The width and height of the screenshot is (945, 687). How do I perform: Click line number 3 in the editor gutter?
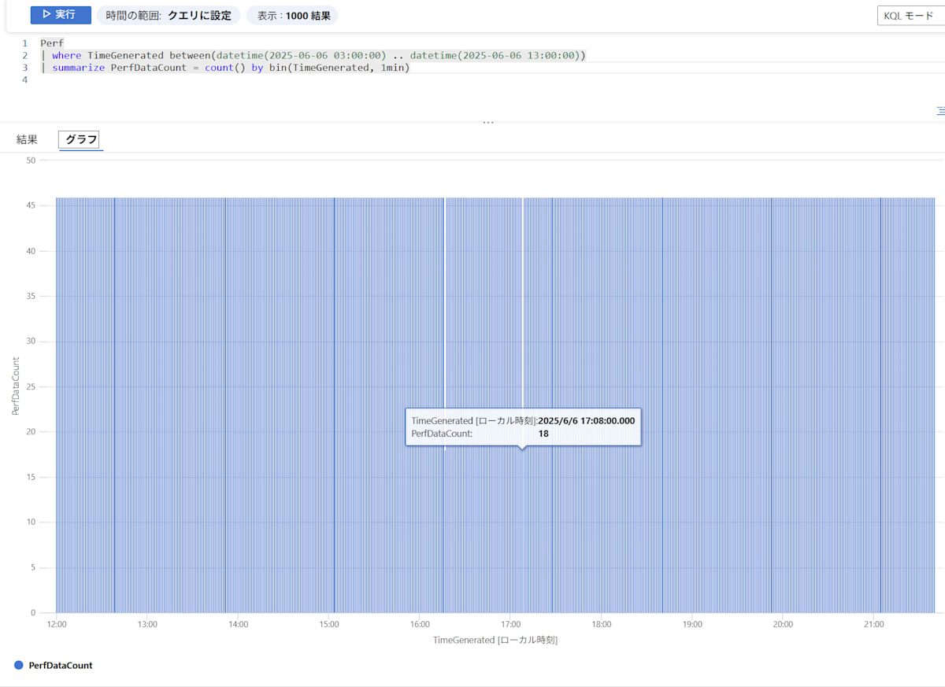(25, 68)
